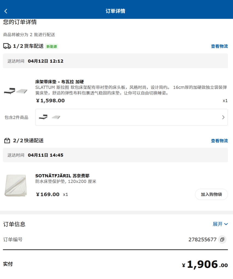
Task: Click the 新能源 green badge
Action: point(52,47)
